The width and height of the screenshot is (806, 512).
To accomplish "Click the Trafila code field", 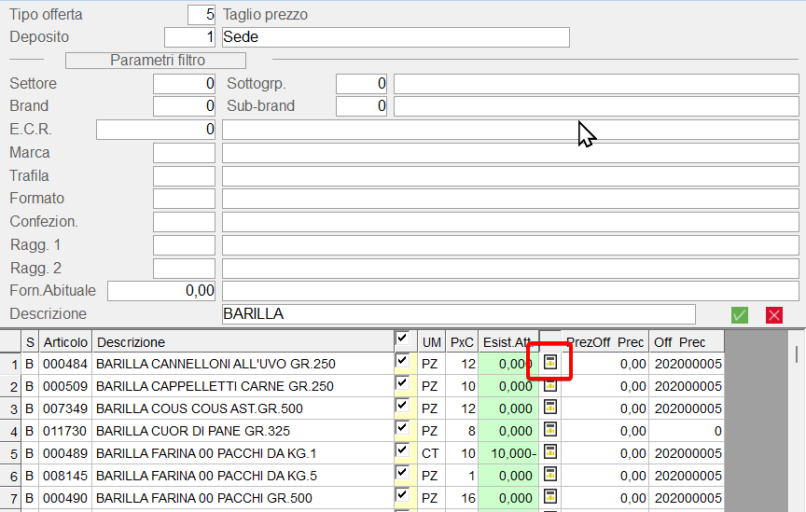I will [x=184, y=176].
